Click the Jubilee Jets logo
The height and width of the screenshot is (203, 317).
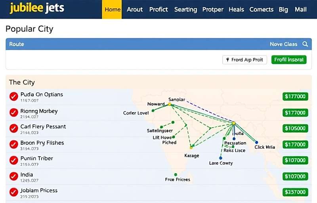(x=37, y=8)
